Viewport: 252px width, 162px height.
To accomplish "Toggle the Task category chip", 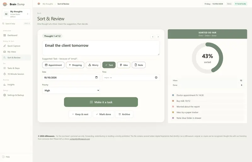I will 109,65.
